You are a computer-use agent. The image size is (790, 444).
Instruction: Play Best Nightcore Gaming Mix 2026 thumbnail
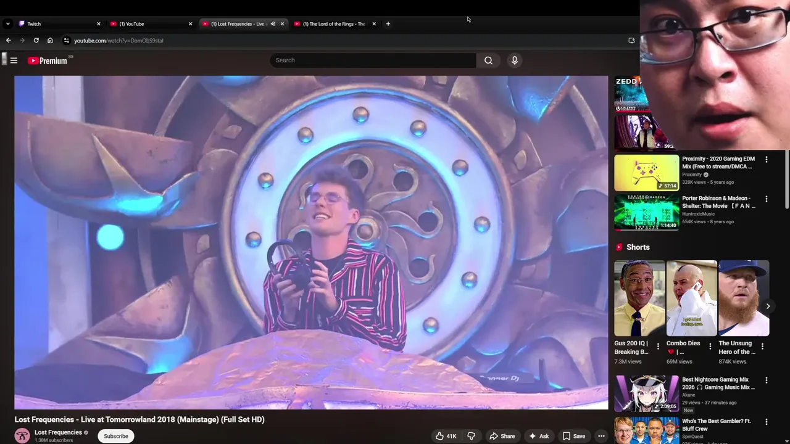tap(646, 393)
